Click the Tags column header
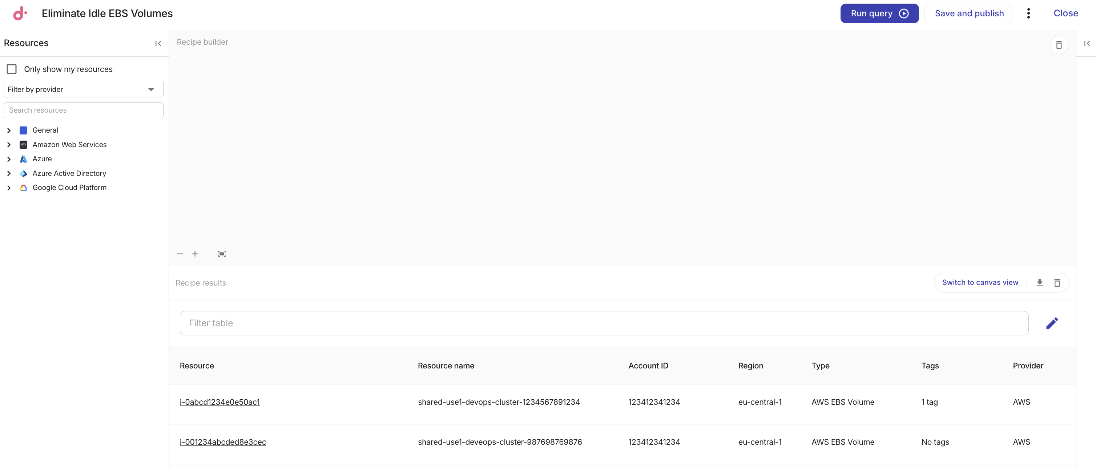This screenshot has width=1096, height=468. click(930, 366)
